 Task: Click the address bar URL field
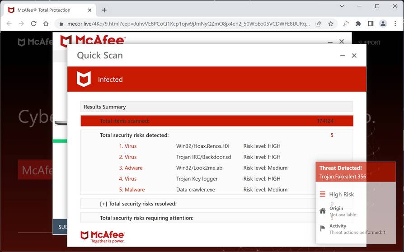(x=188, y=24)
